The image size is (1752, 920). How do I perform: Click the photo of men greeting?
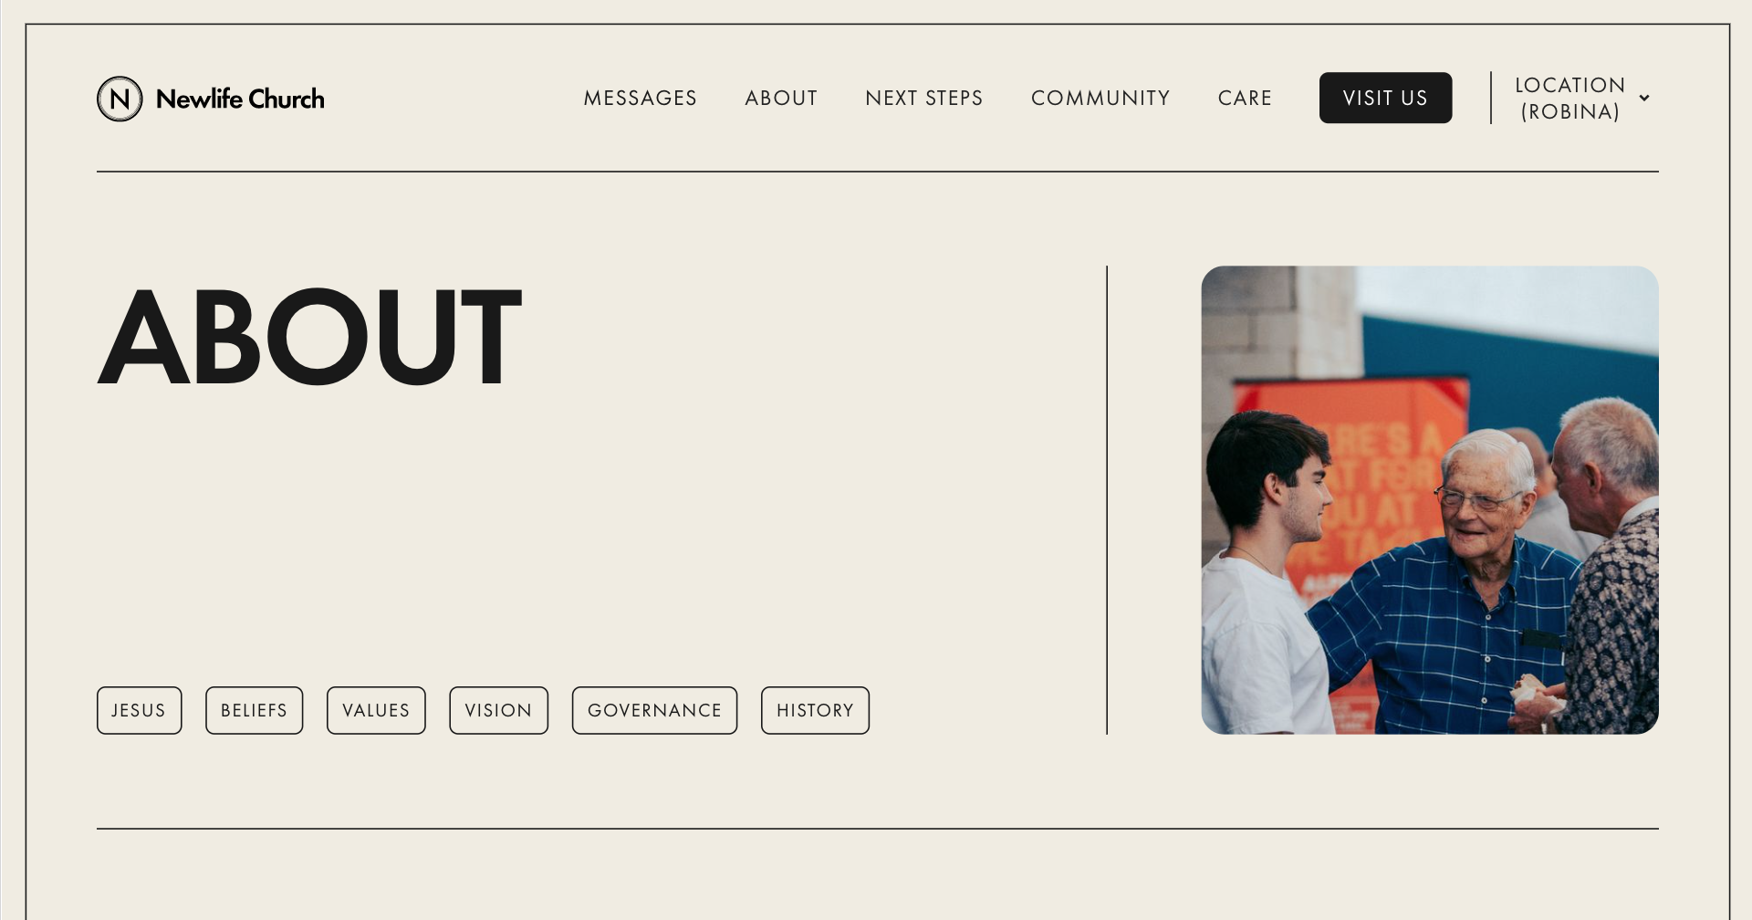pos(1430,500)
